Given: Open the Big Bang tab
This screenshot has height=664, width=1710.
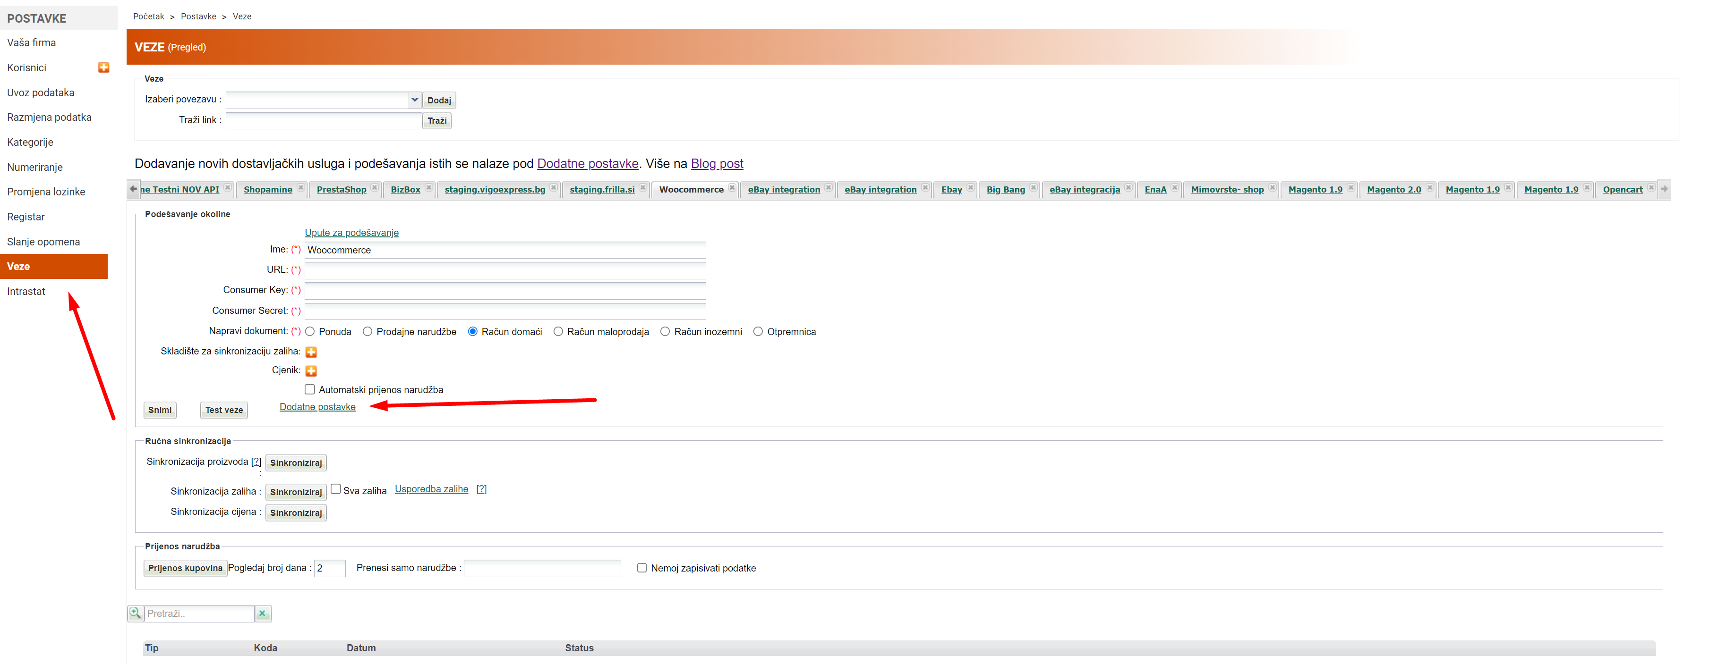Looking at the screenshot, I should tap(1005, 190).
